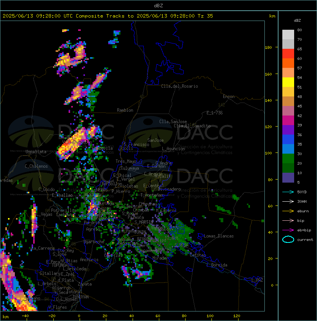317x321 pixels.
Task: Click the 140 km tick label
Action: pyautogui.click(x=268, y=101)
